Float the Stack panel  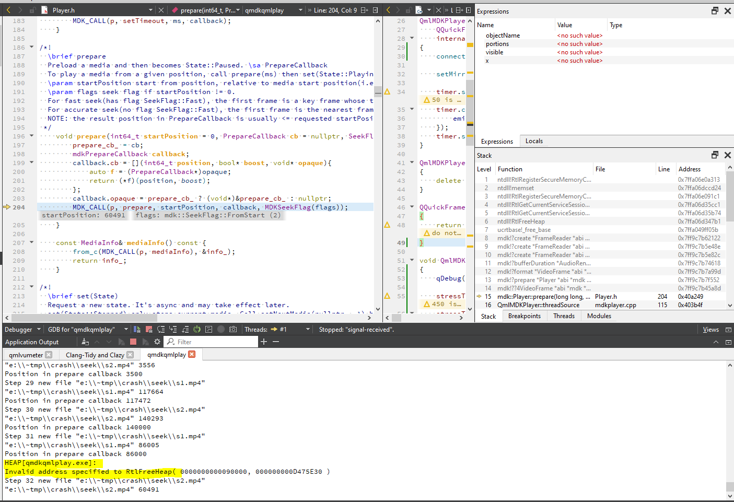(x=715, y=155)
